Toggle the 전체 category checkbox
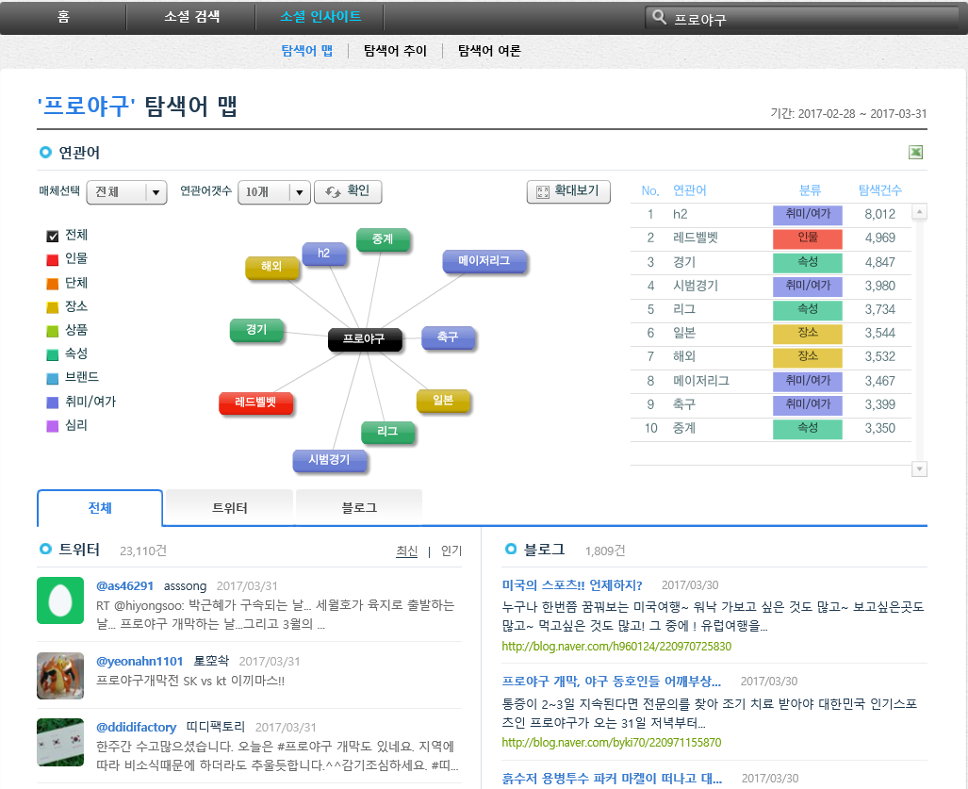 53,236
